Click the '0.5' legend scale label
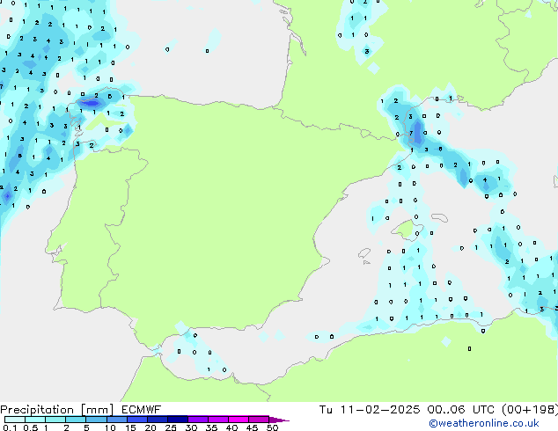Screen dimensions: 558x431 (x=30, y=427)
